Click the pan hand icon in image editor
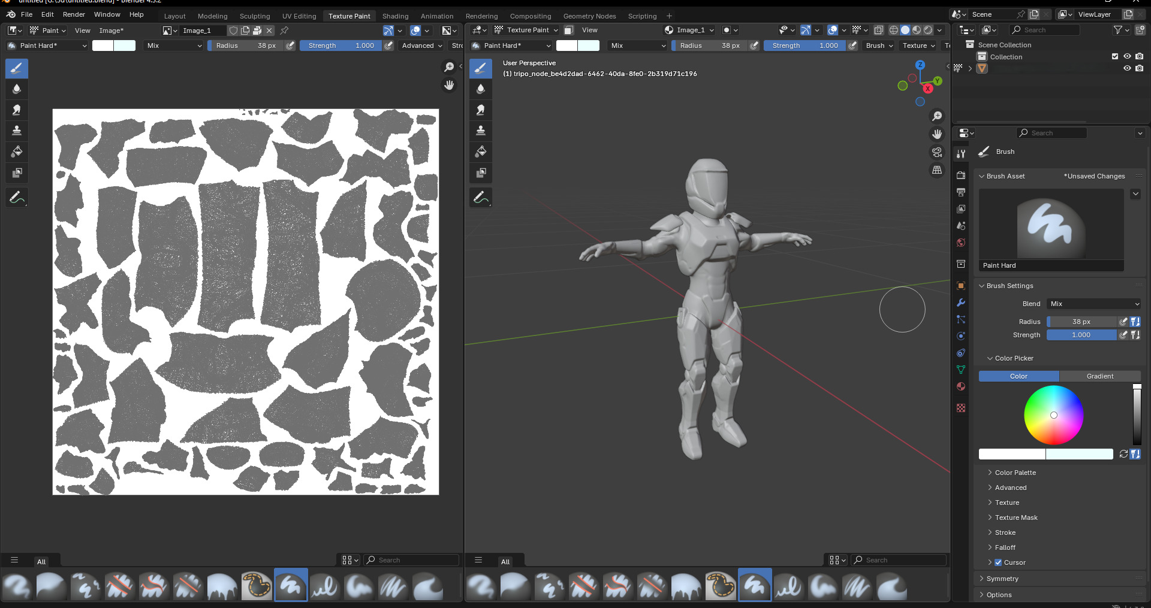This screenshot has height=608, width=1151. pos(449,85)
